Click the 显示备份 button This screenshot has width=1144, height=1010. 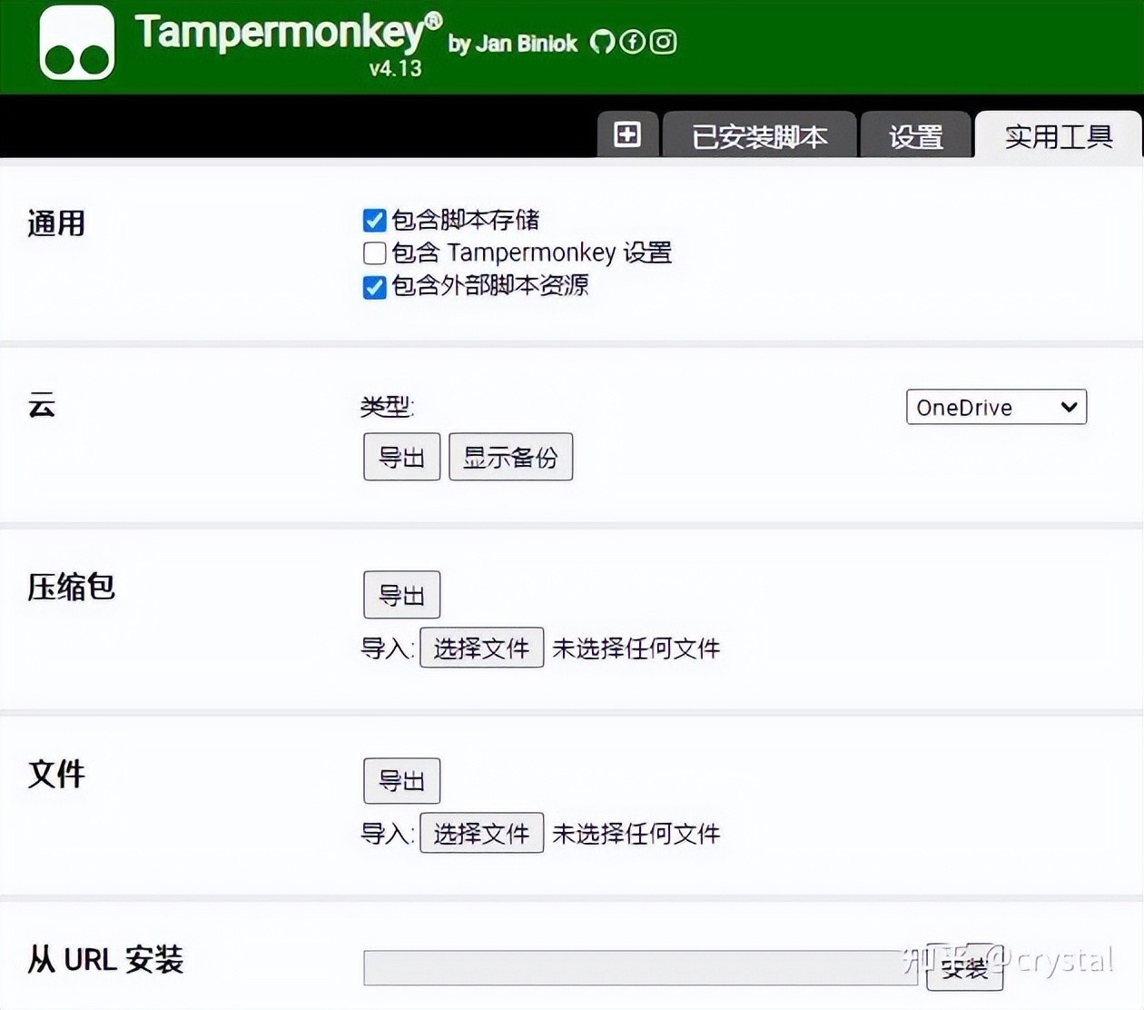coord(510,457)
